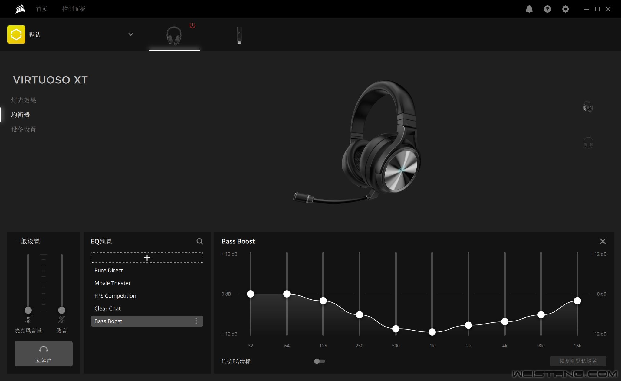
Task: Open the 控制面板 dashboard tab
Action: click(74, 9)
